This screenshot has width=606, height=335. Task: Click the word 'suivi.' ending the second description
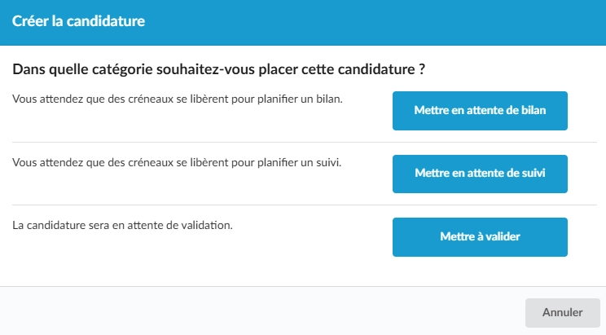(329, 162)
